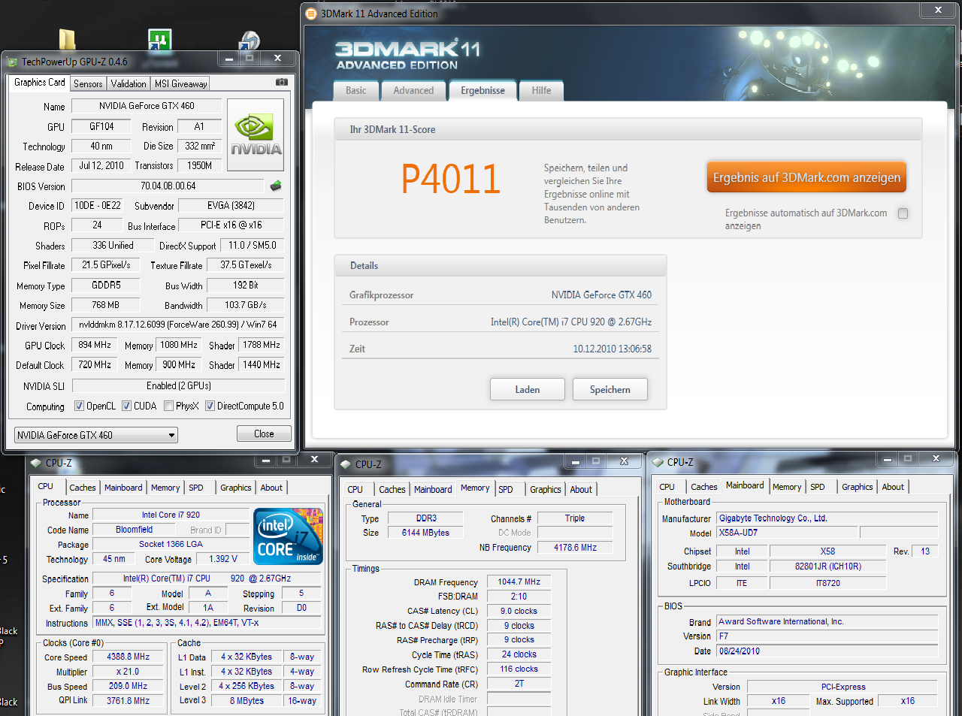Open the green shortcut icon on desktop
The image size is (962, 716).
click(x=159, y=40)
